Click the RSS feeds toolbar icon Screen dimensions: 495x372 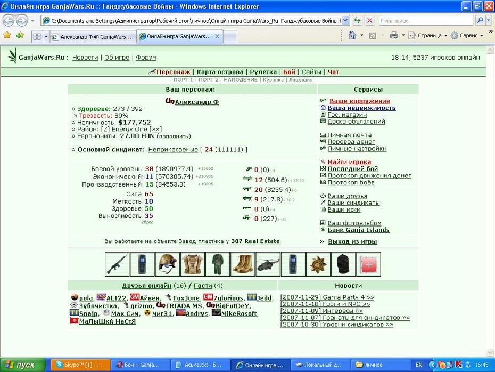373,36
